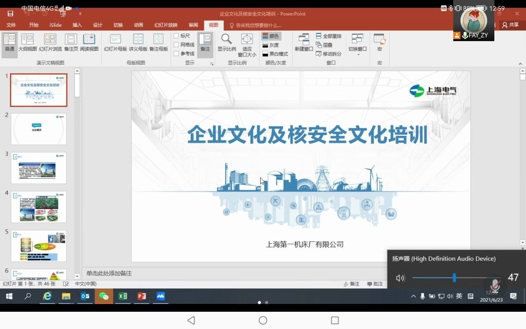Select 黑白模式 black and white mode

275,54
